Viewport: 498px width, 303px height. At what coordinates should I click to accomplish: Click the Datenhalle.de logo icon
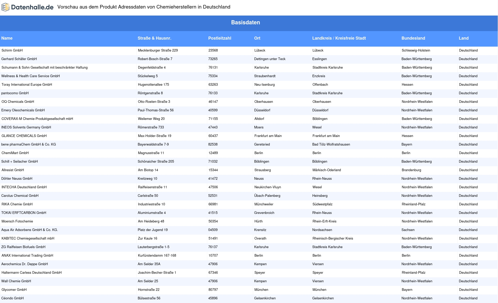click(x=5, y=7)
